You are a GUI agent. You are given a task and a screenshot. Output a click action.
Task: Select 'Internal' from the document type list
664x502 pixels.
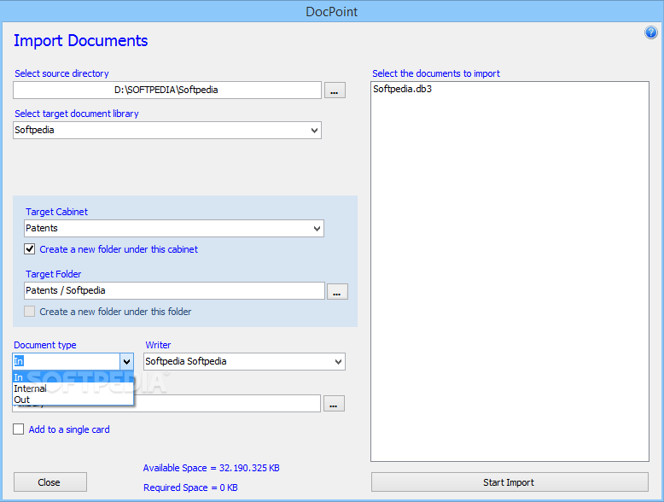(73, 388)
